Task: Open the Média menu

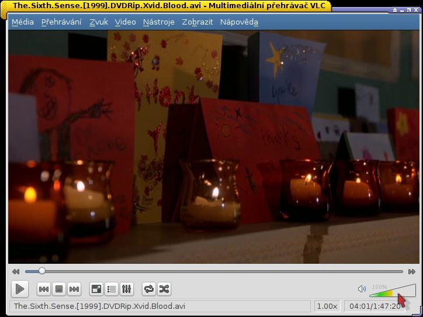Action: point(23,22)
